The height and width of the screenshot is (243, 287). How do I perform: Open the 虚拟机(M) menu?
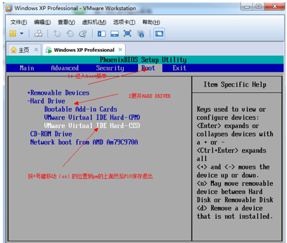[x=94, y=22]
